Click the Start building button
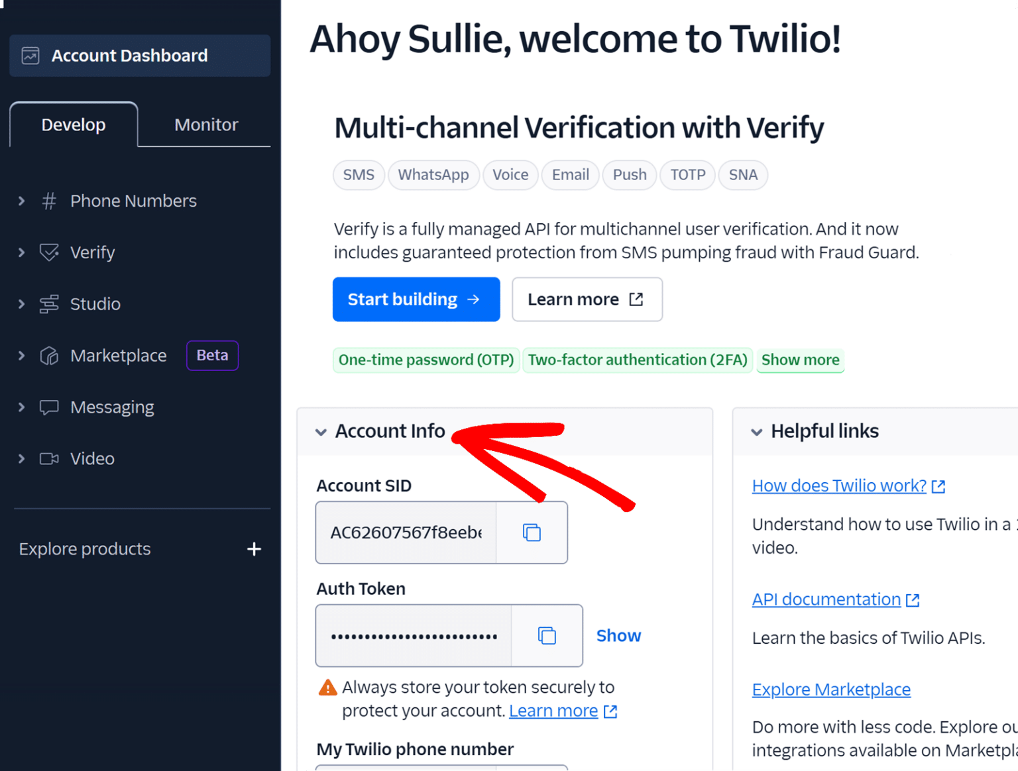The width and height of the screenshot is (1018, 771). pyautogui.click(x=416, y=299)
